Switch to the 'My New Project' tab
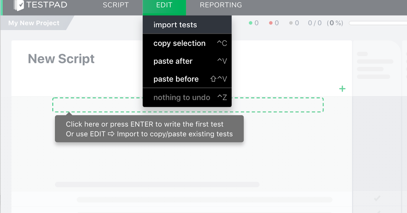The image size is (407, 213). [33, 23]
